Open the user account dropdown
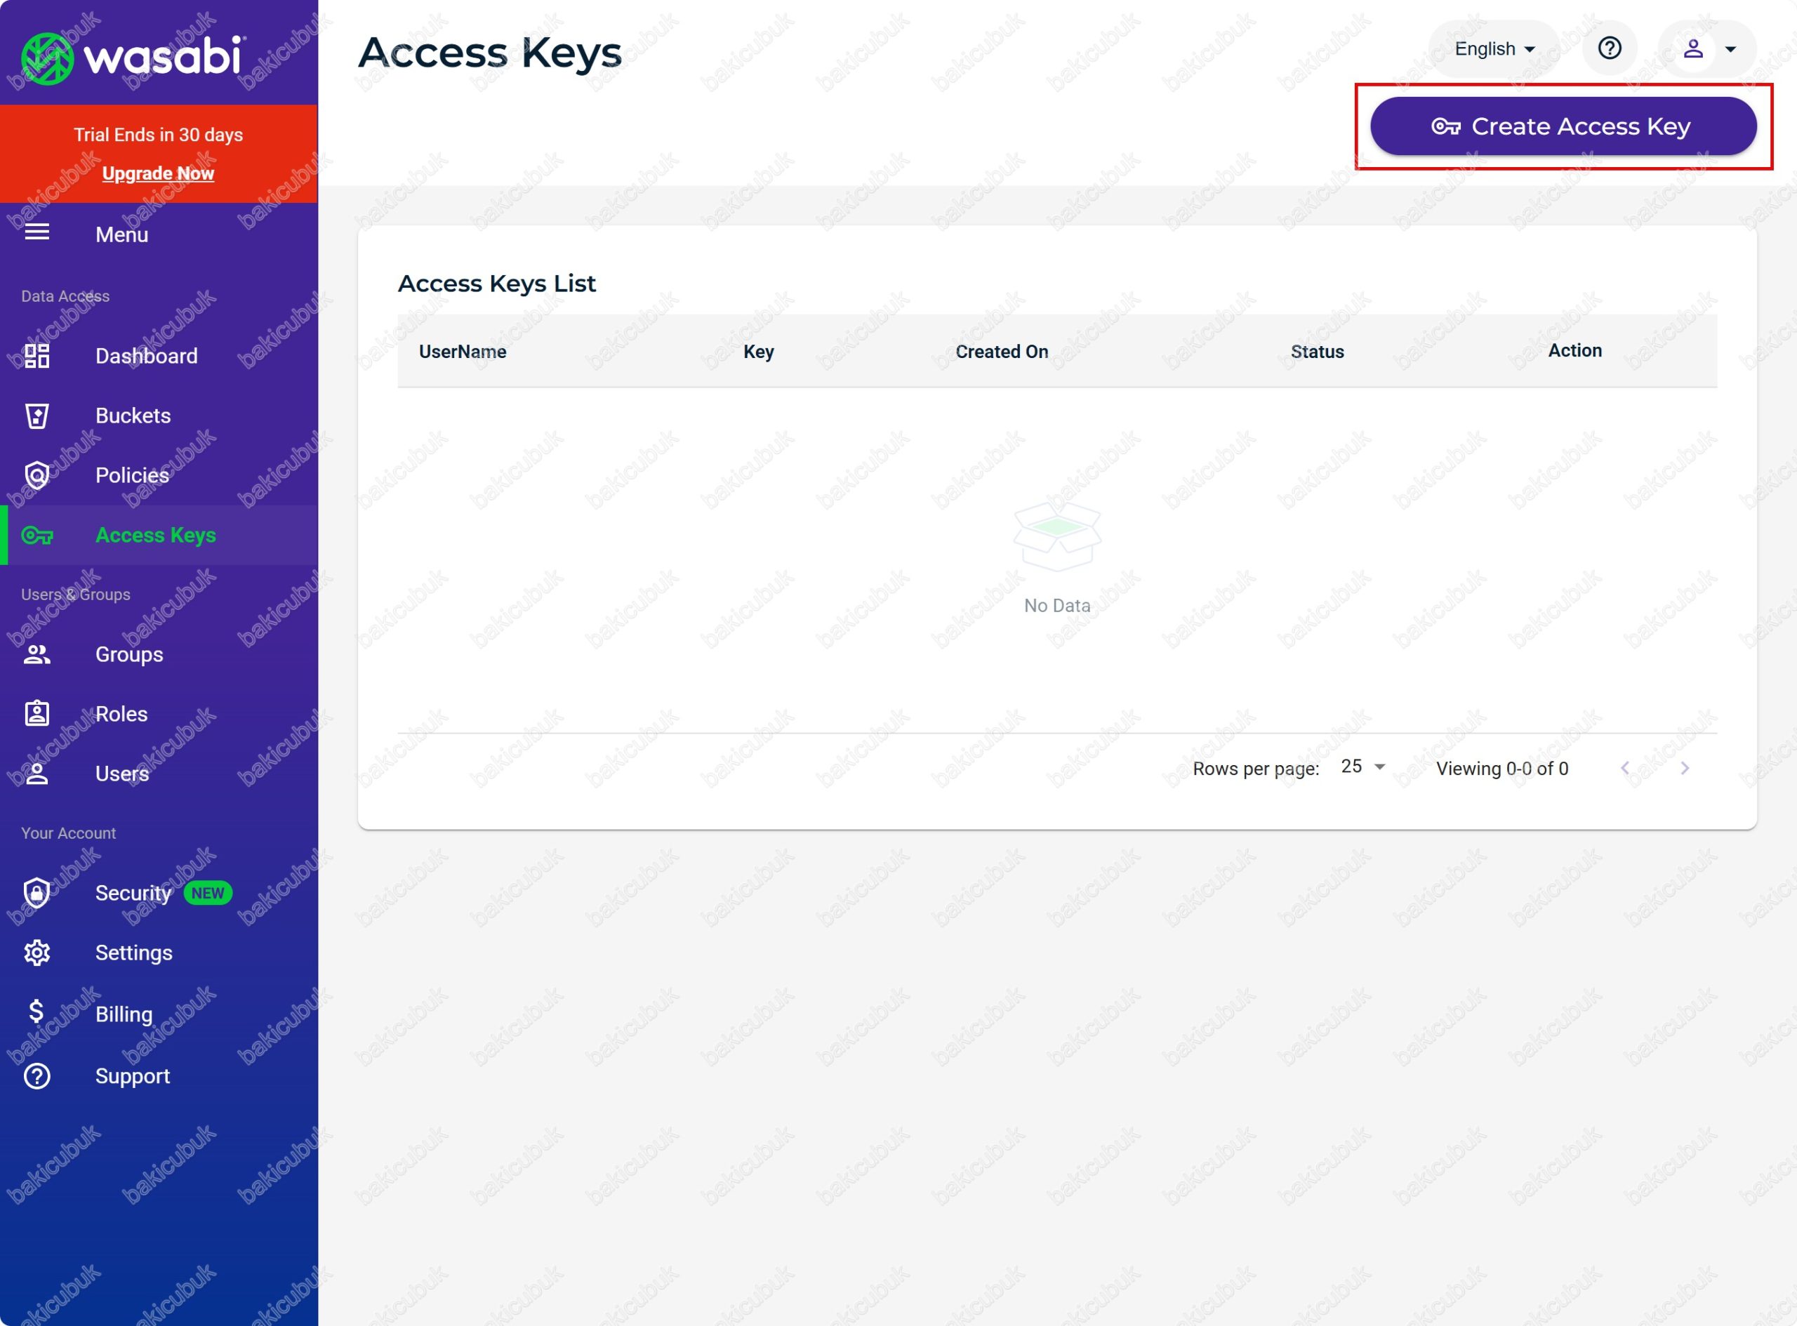The height and width of the screenshot is (1326, 1797). tap(1708, 49)
